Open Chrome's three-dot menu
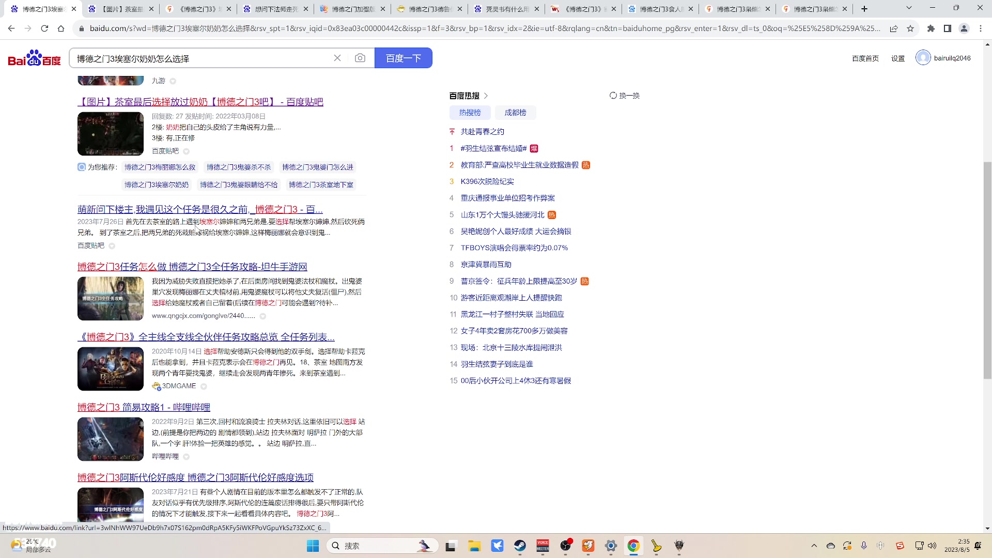Viewport: 992px width, 558px height. pyautogui.click(x=981, y=28)
